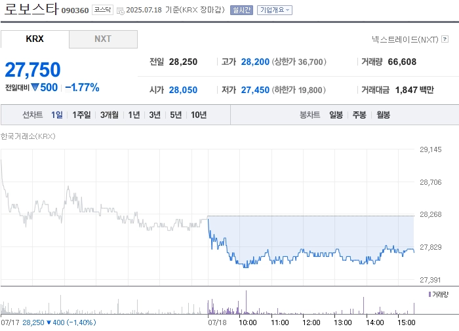Click the 상한가 36,700 text

(299, 62)
